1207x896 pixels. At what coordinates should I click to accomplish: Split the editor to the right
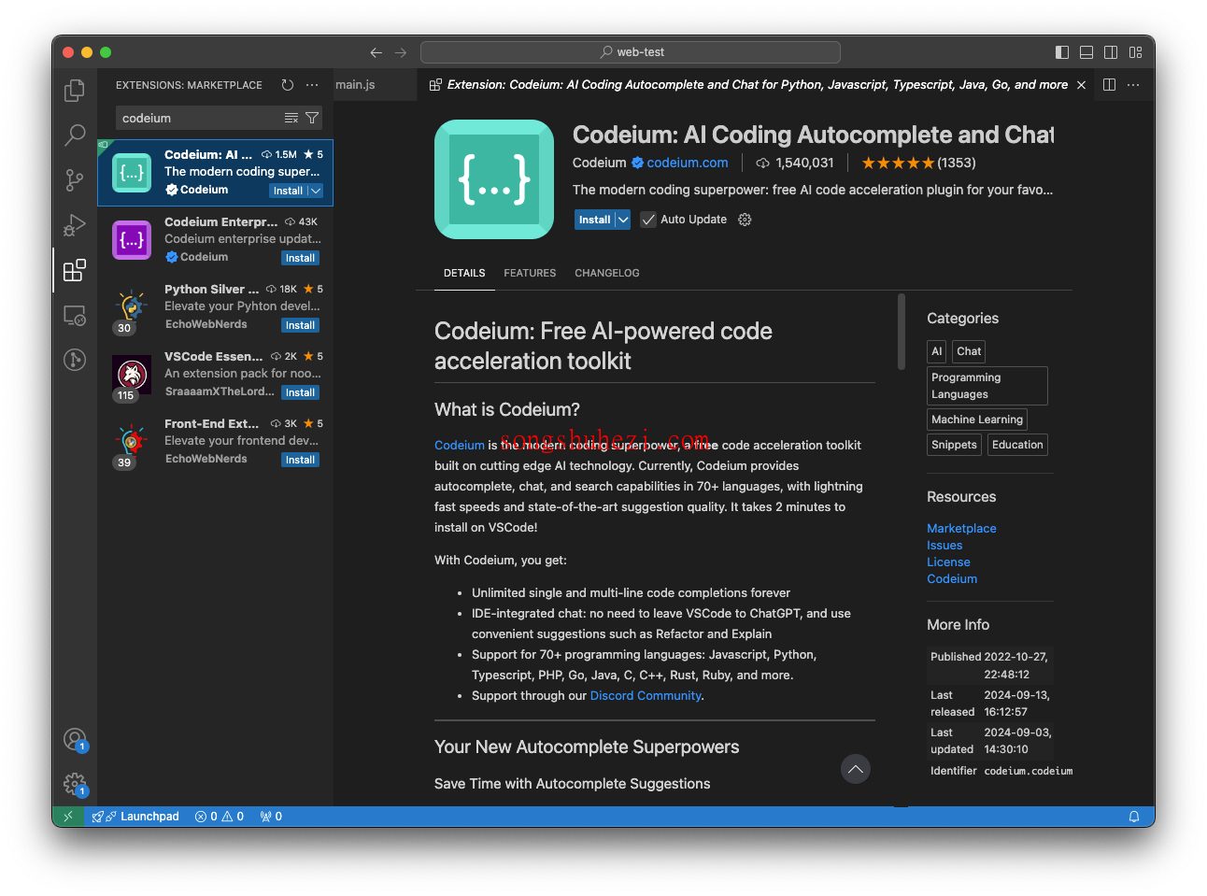[x=1109, y=85]
